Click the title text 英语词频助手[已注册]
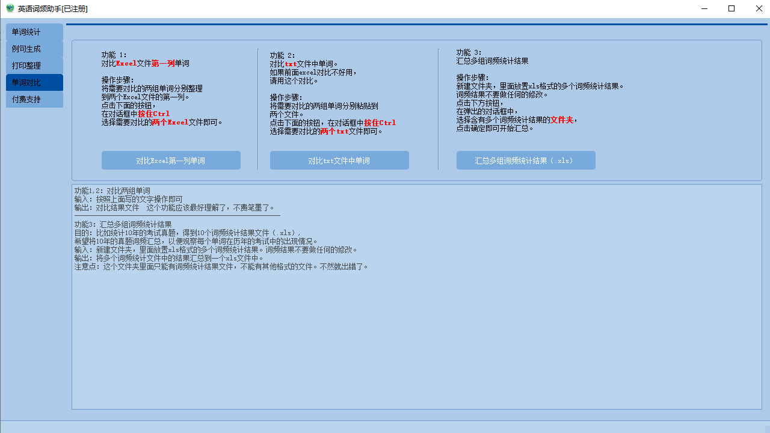The width and height of the screenshot is (770, 433). (x=53, y=9)
